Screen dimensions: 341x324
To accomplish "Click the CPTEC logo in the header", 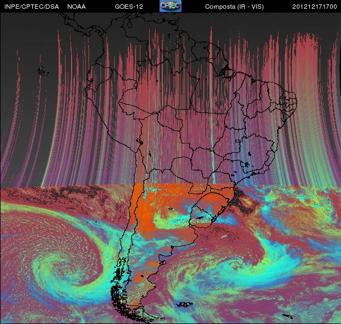I will point(170,6).
